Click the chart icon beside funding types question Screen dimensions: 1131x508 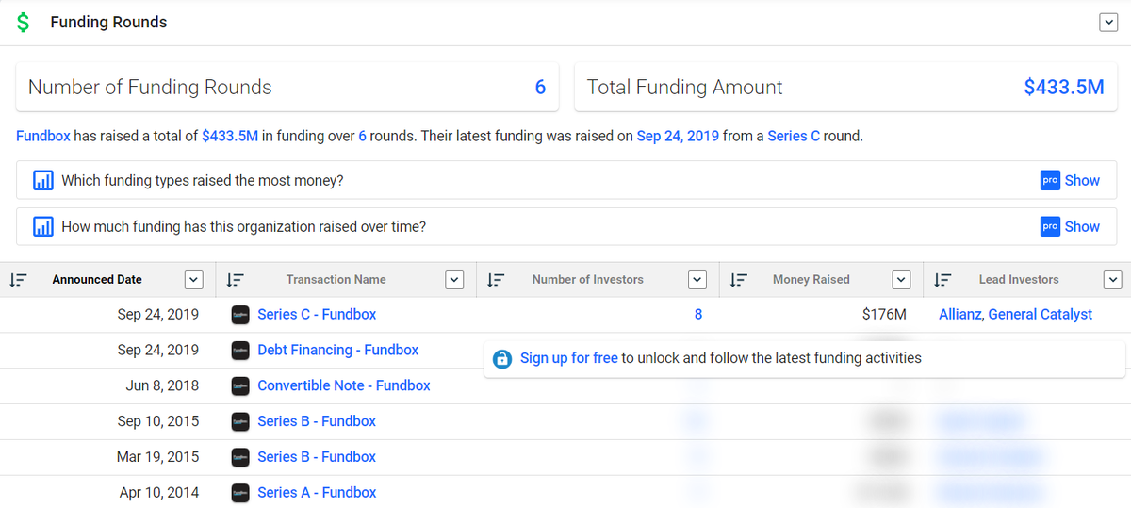click(x=42, y=180)
